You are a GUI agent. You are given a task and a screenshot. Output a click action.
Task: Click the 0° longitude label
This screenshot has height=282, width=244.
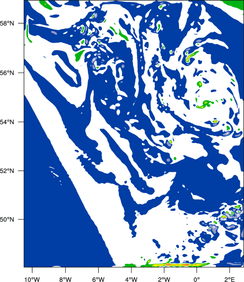tap(197, 279)
